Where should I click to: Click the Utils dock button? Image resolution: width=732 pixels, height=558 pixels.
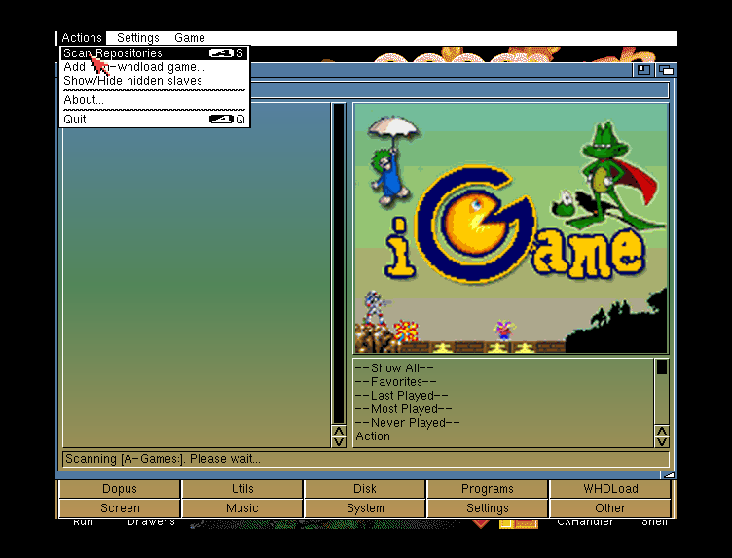[242, 489]
